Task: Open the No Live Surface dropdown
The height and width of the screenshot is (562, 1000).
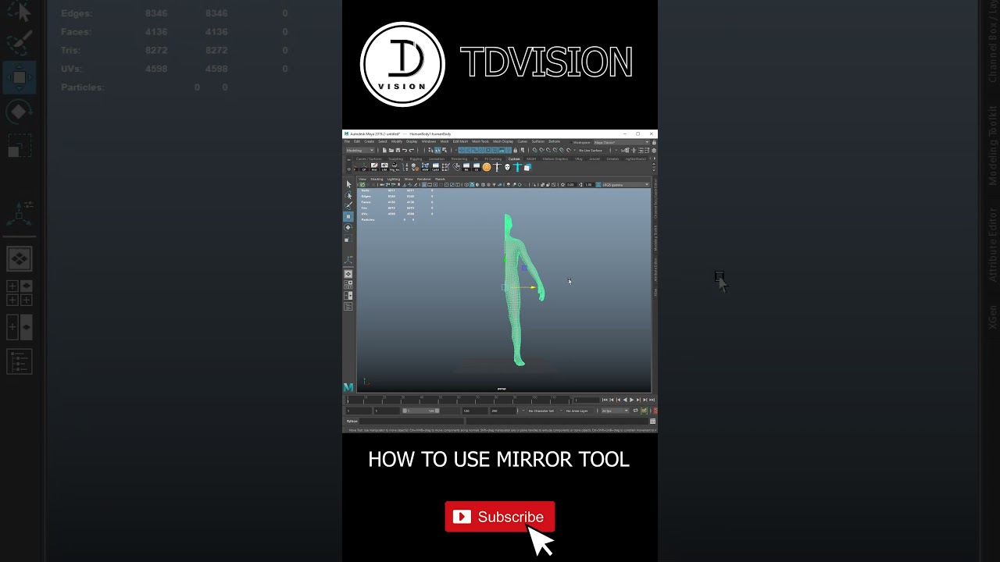Action: click(591, 150)
